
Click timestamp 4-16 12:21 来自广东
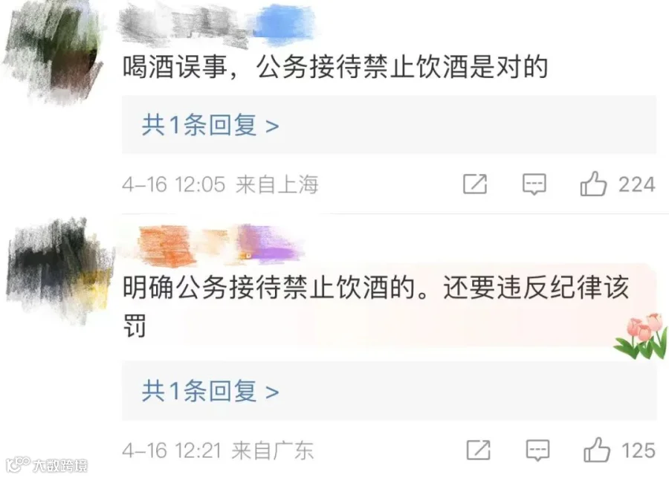(218, 450)
